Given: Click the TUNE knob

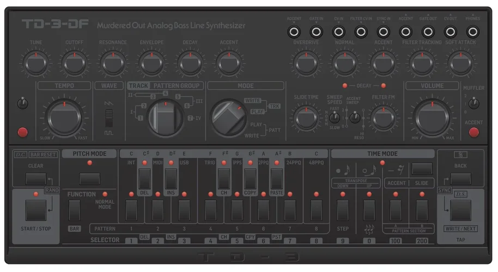Looking at the screenshot, I should pos(36,64).
